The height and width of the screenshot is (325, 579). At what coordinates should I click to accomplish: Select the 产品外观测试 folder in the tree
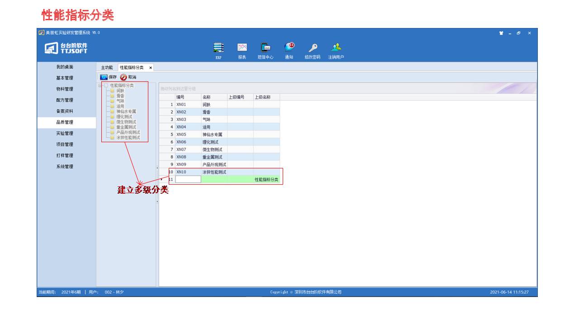tap(128, 132)
